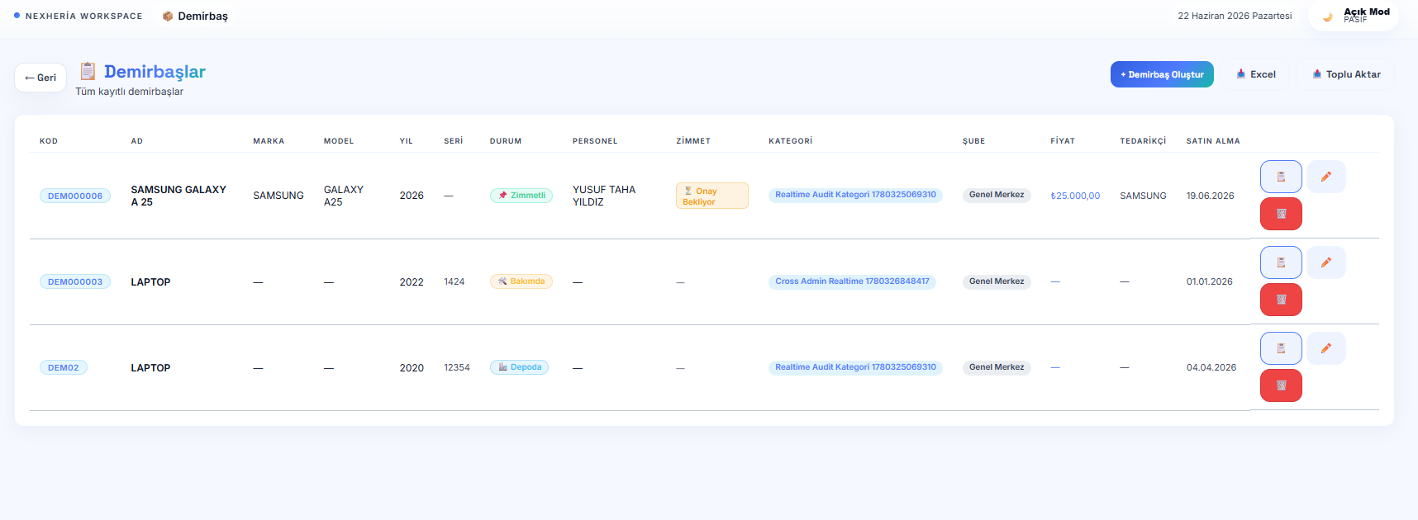1418x520 pixels.
Task: Export list with Excel button
Action: click(1256, 74)
